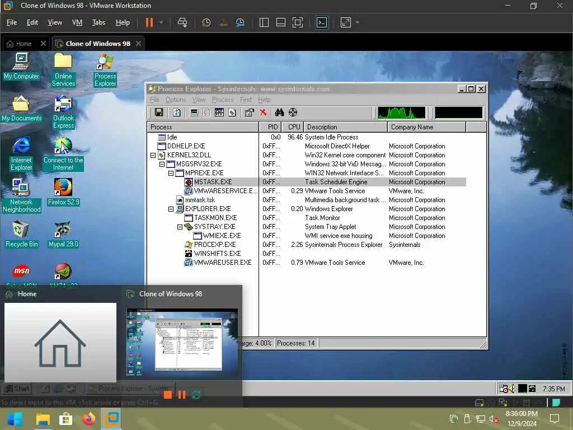Viewport: 573px width, 430px height.
Task: Click the green CPU usage history graph
Action: point(402,113)
